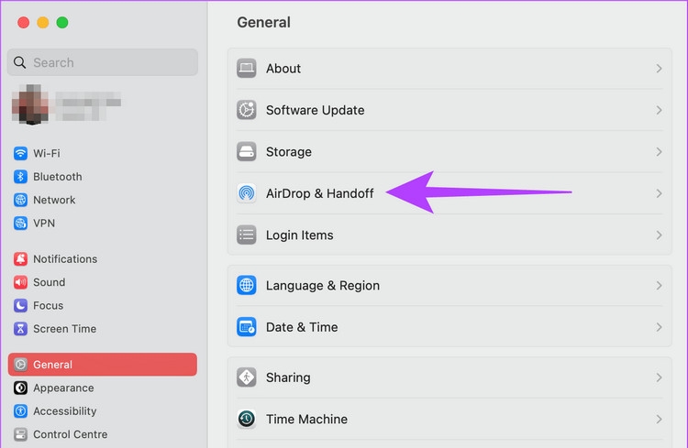Viewport: 688px width, 448px height.
Task: Click the Search field
Action: coord(103,62)
